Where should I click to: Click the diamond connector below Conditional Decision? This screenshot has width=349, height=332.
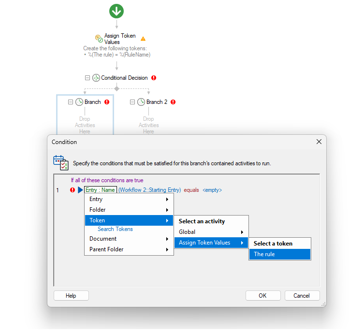pyautogui.click(x=116, y=89)
